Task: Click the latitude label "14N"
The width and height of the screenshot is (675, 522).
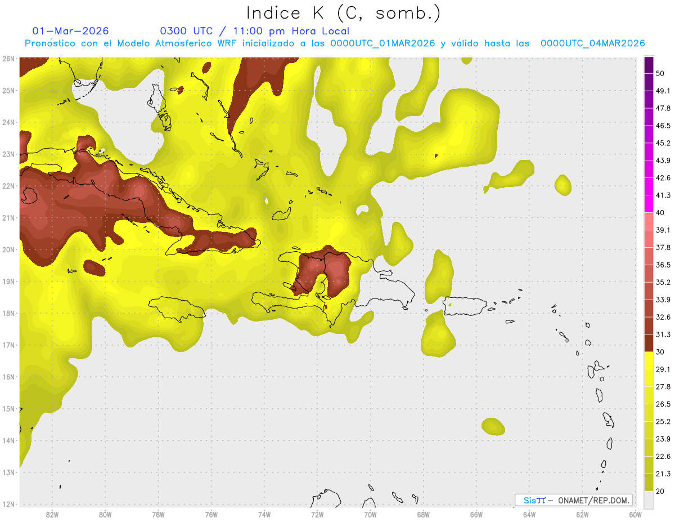Action: coord(8,440)
